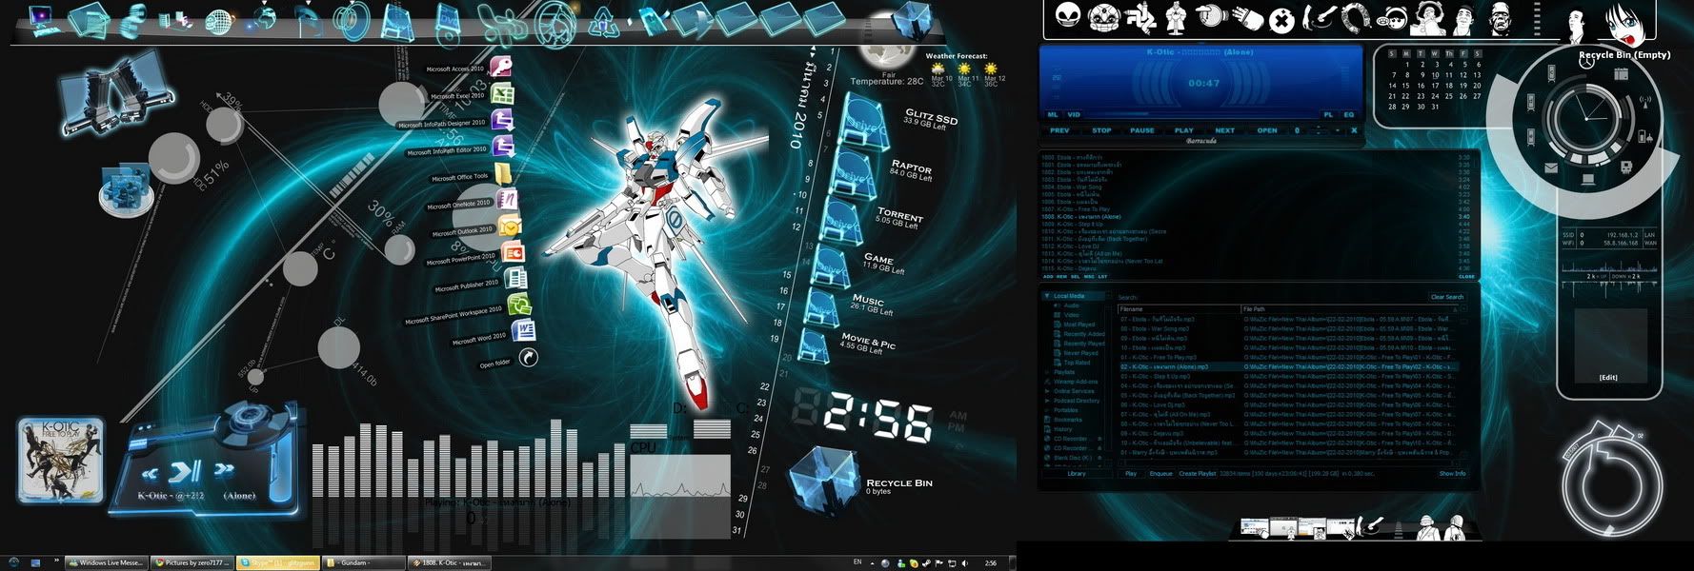Click the Open folder arrow icon
This screenshot has height=571, width=1694.
pos(527,358)
